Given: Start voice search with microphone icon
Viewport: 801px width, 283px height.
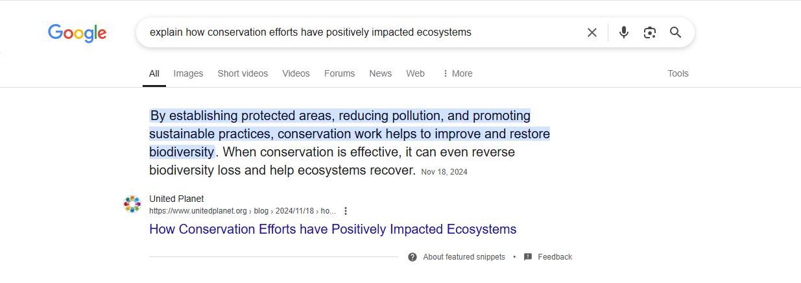Looking at the screenshot, I should coord(624,32).
